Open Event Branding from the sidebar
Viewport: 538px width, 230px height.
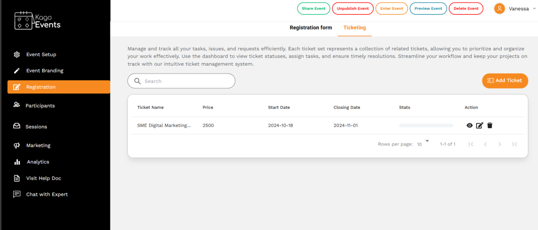pos(45,70)
